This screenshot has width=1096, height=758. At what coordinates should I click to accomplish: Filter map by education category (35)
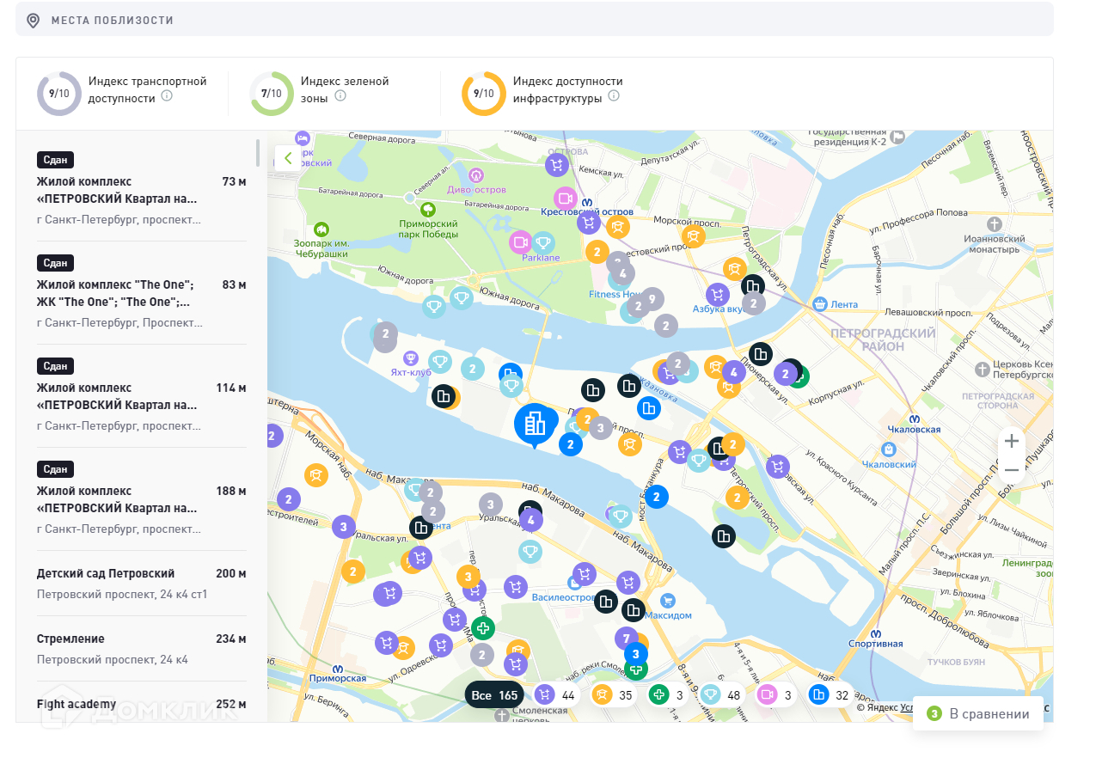tap(612, 694)
